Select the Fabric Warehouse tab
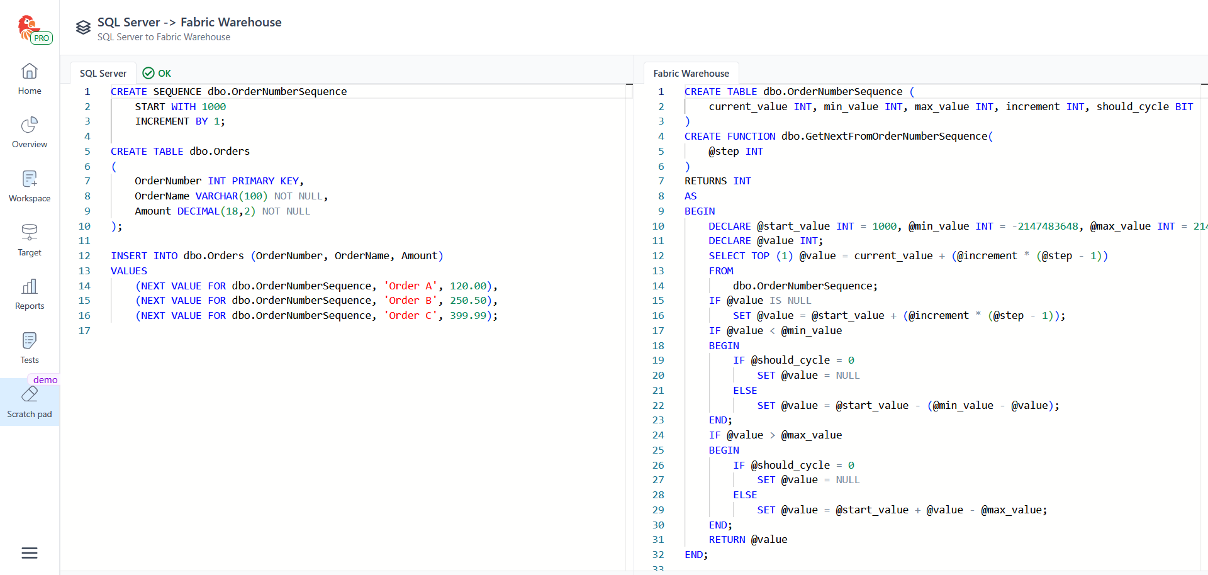The width and height of the screenshot is (1208, 575). point(691,74)
